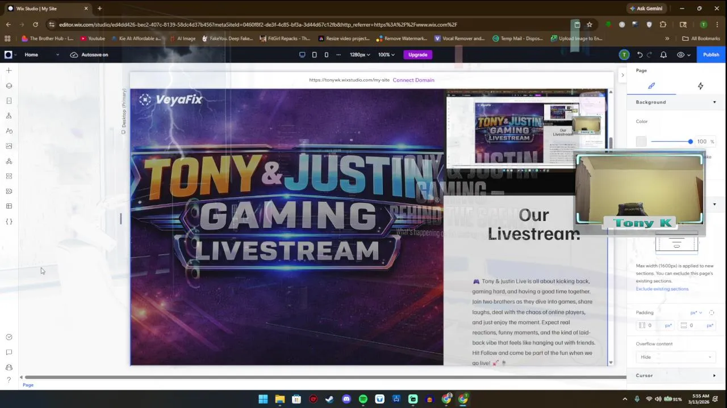Click the Wix Studio logo menu
Screen dimensions: 727x408
(10, 54)
